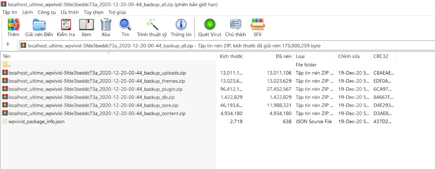
Task: Click archive icon of backup_core.zip row
Action: 5,105
